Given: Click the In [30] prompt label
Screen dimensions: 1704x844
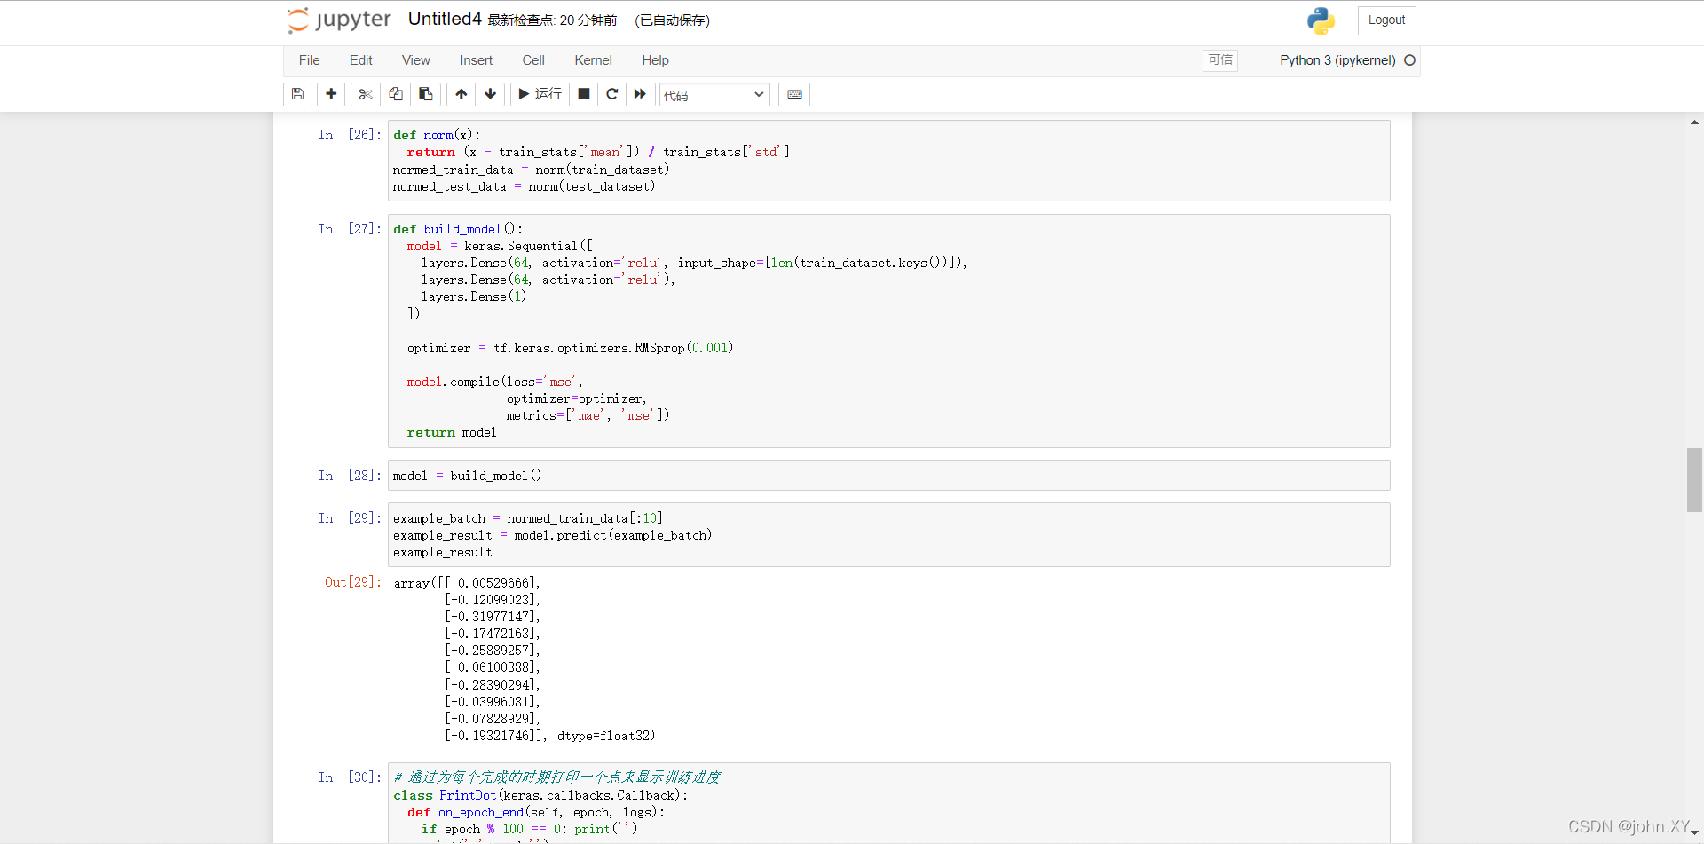Looking at the screenshot, I should coord(350,777).
